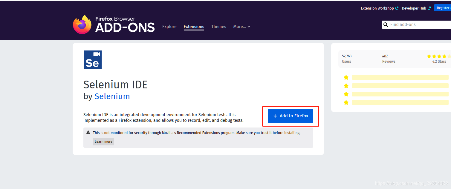Click the Register button
The height and width of the screenshot is (189, 451).
[x=443, y=7]
